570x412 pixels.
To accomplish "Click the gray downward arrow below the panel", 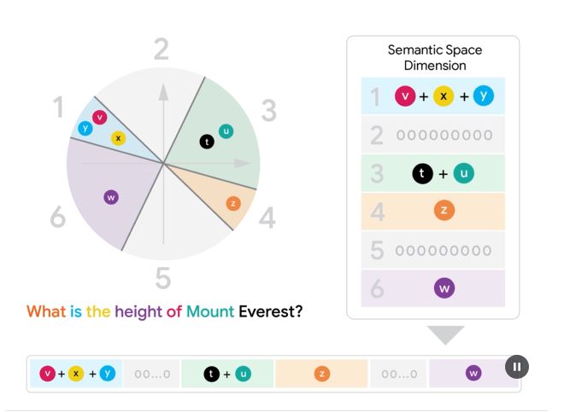I will click(446, 334).
